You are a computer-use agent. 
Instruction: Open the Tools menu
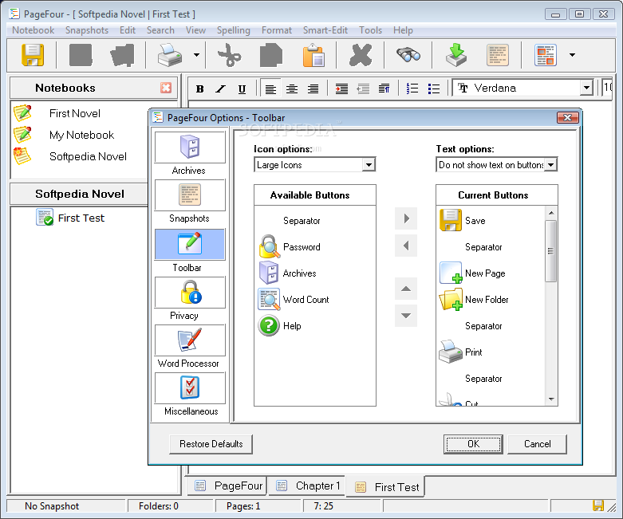pyautogui.click(x=370, y=30)
